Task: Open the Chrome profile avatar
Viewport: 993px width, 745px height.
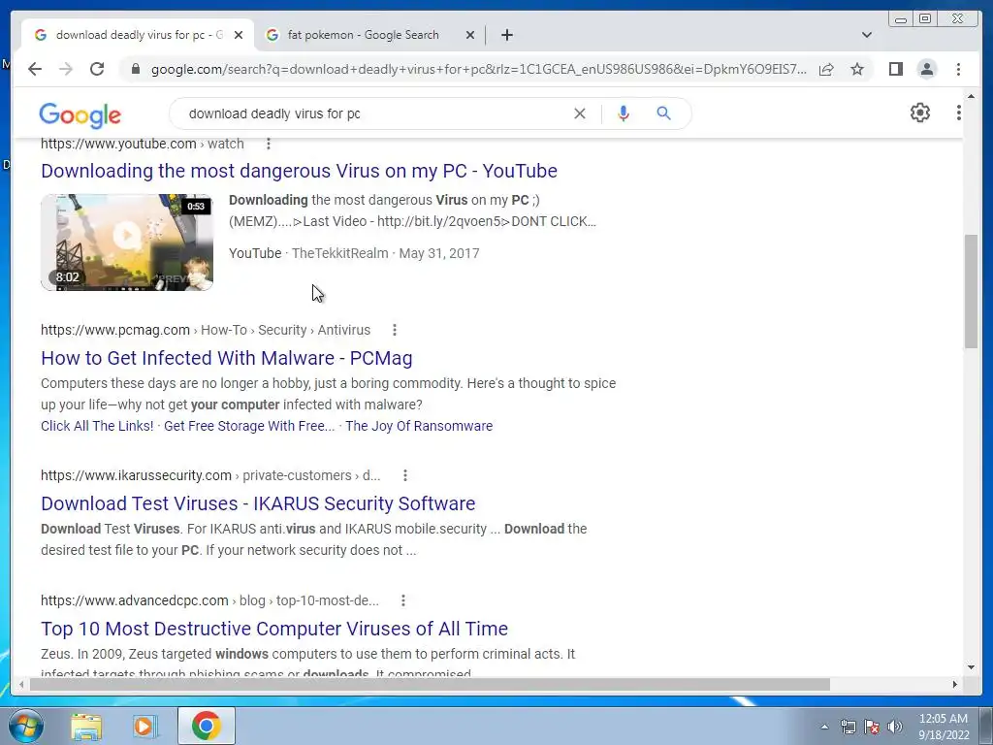Action: 926,69
